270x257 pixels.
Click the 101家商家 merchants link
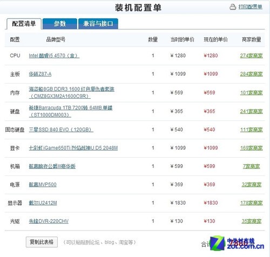click(251, 93)
